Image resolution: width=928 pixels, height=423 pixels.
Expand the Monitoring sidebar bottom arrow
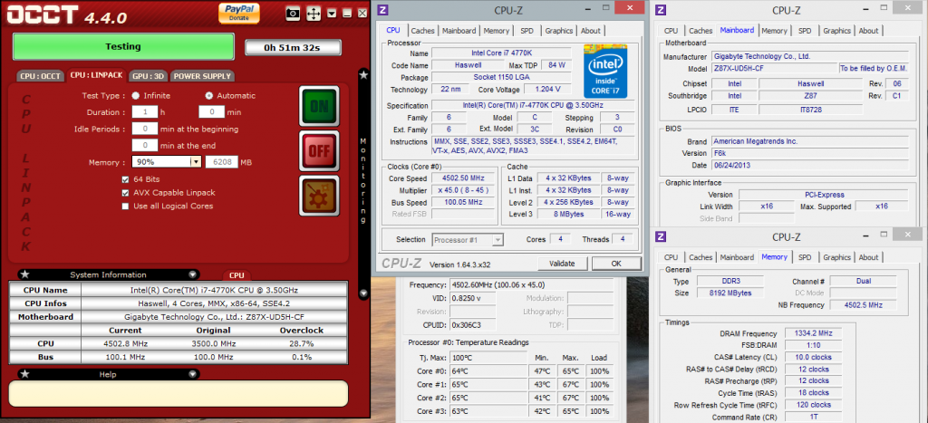(x=363, y=293)
